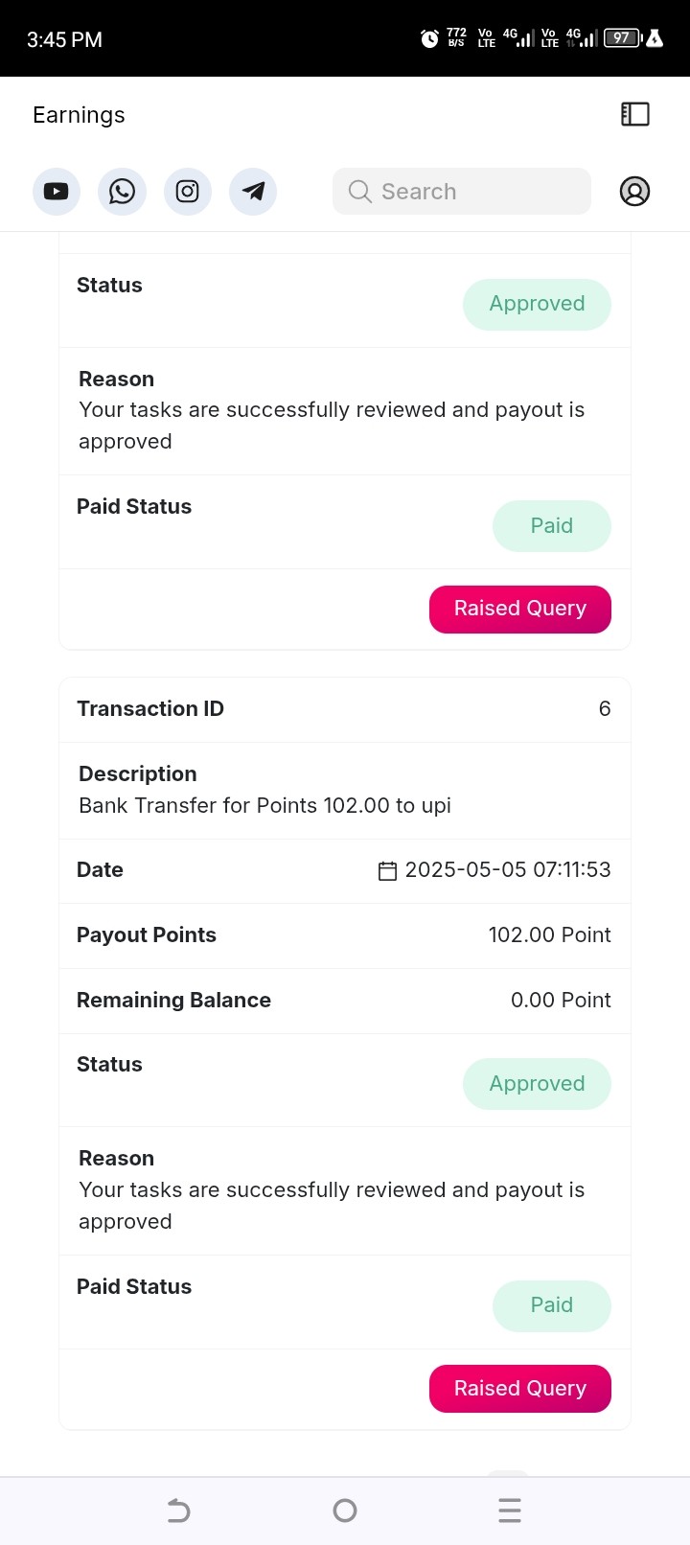
Task: Tap the Approved badge for Transaction 6
Action: pyautogui.click(x=537, y=1084)
